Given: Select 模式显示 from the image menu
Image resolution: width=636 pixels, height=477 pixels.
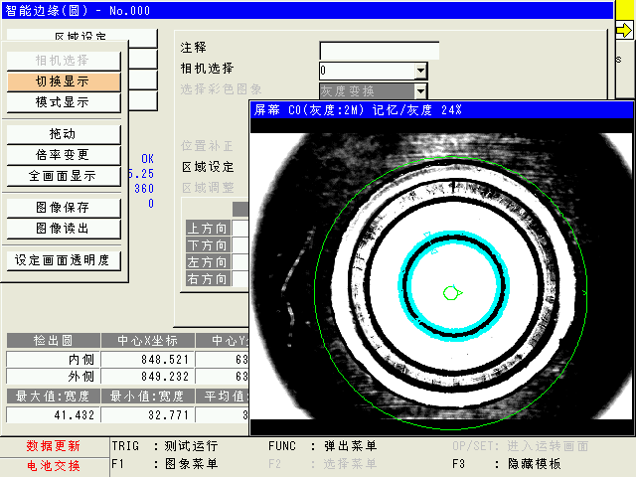Looking at the screenshot, I should click(x=63, y=102).
